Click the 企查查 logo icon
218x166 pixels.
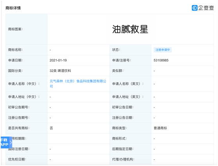(x=195, y=8)
